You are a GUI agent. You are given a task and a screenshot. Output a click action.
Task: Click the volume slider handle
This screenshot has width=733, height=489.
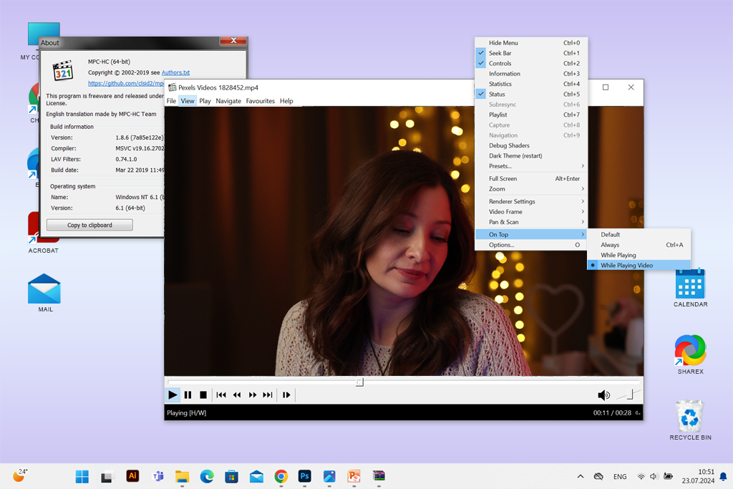click(630, 394)
